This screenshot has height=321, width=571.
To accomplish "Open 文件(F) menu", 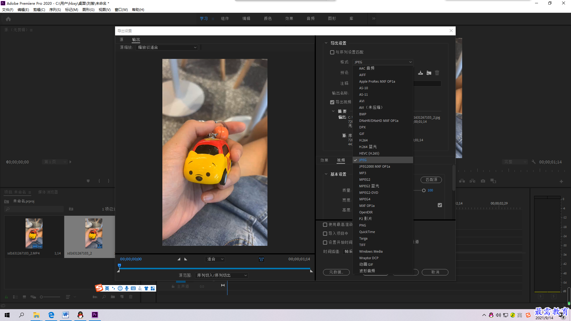I will coord(8,10).
